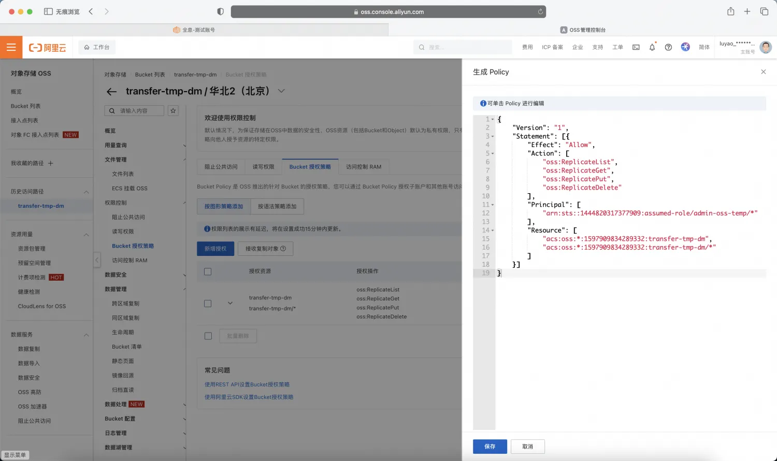Click the 接收复制对象 button

tap(266, 249)
